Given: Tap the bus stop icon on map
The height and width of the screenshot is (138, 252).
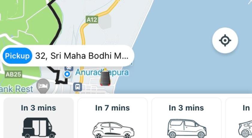Looking at the screenshot, I should (x=78, y=87).
